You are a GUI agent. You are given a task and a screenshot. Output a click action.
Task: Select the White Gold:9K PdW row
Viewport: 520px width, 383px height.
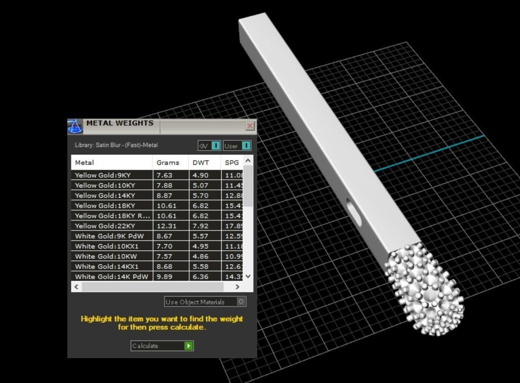coord(157,236)
